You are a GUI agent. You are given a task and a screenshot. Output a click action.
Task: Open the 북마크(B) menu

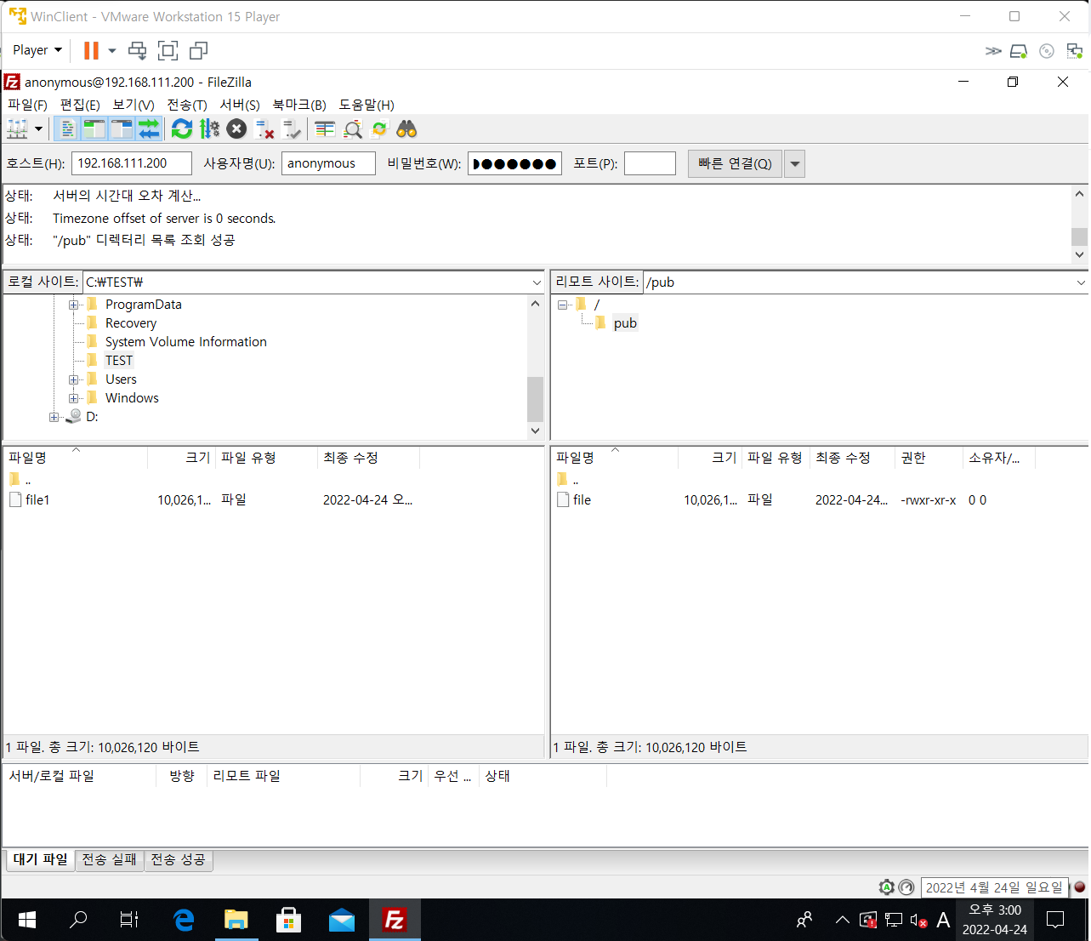(x=299, y=105)
